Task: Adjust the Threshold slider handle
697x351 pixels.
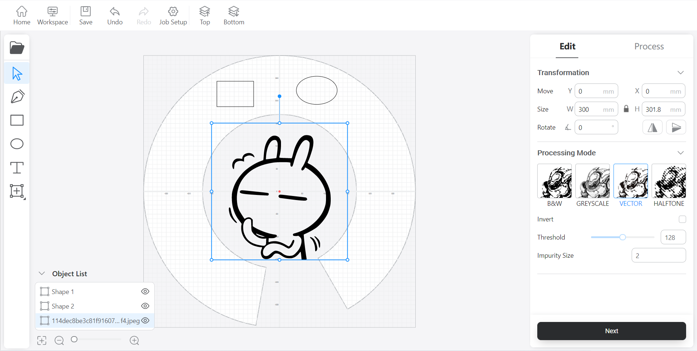Action: click(x=623, y=237)
